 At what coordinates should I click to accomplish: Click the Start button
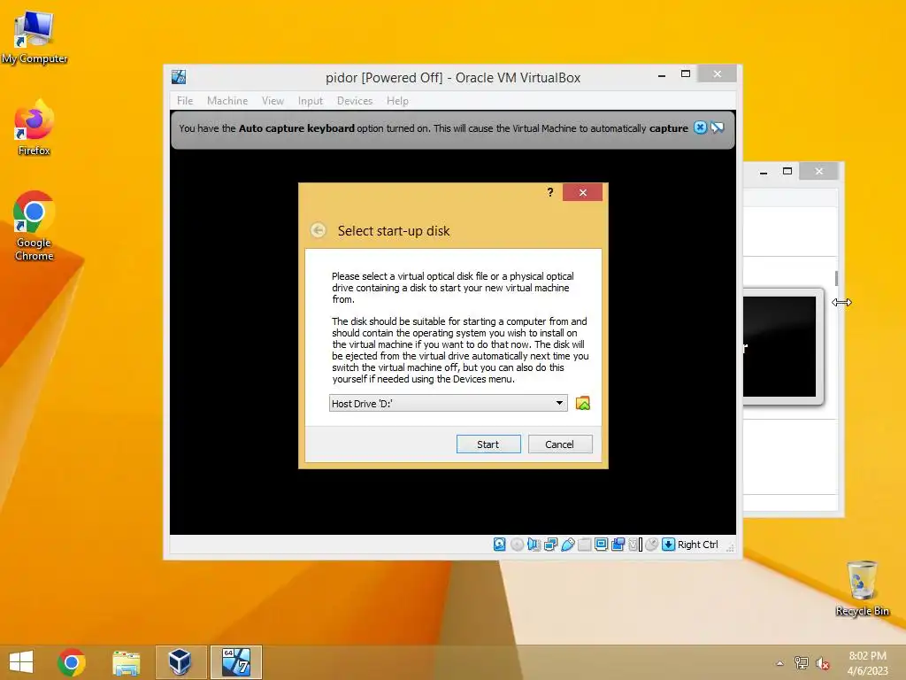pyautogui.click(x=488, y=444)
